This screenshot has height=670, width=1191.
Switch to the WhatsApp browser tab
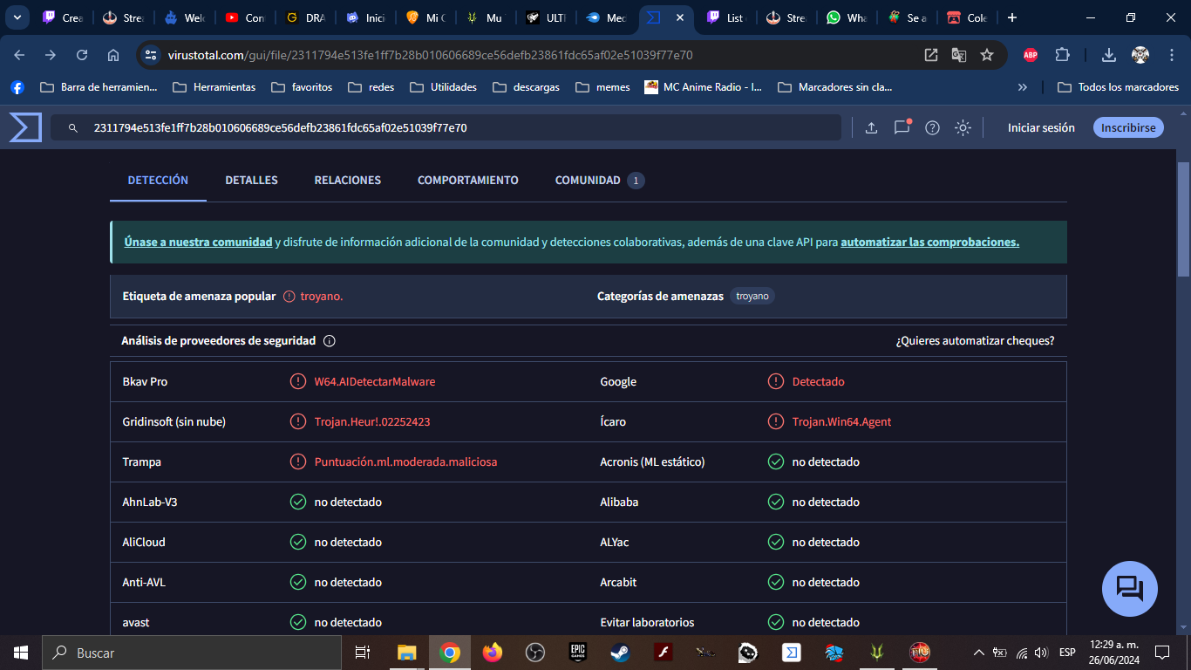point(847,17)
